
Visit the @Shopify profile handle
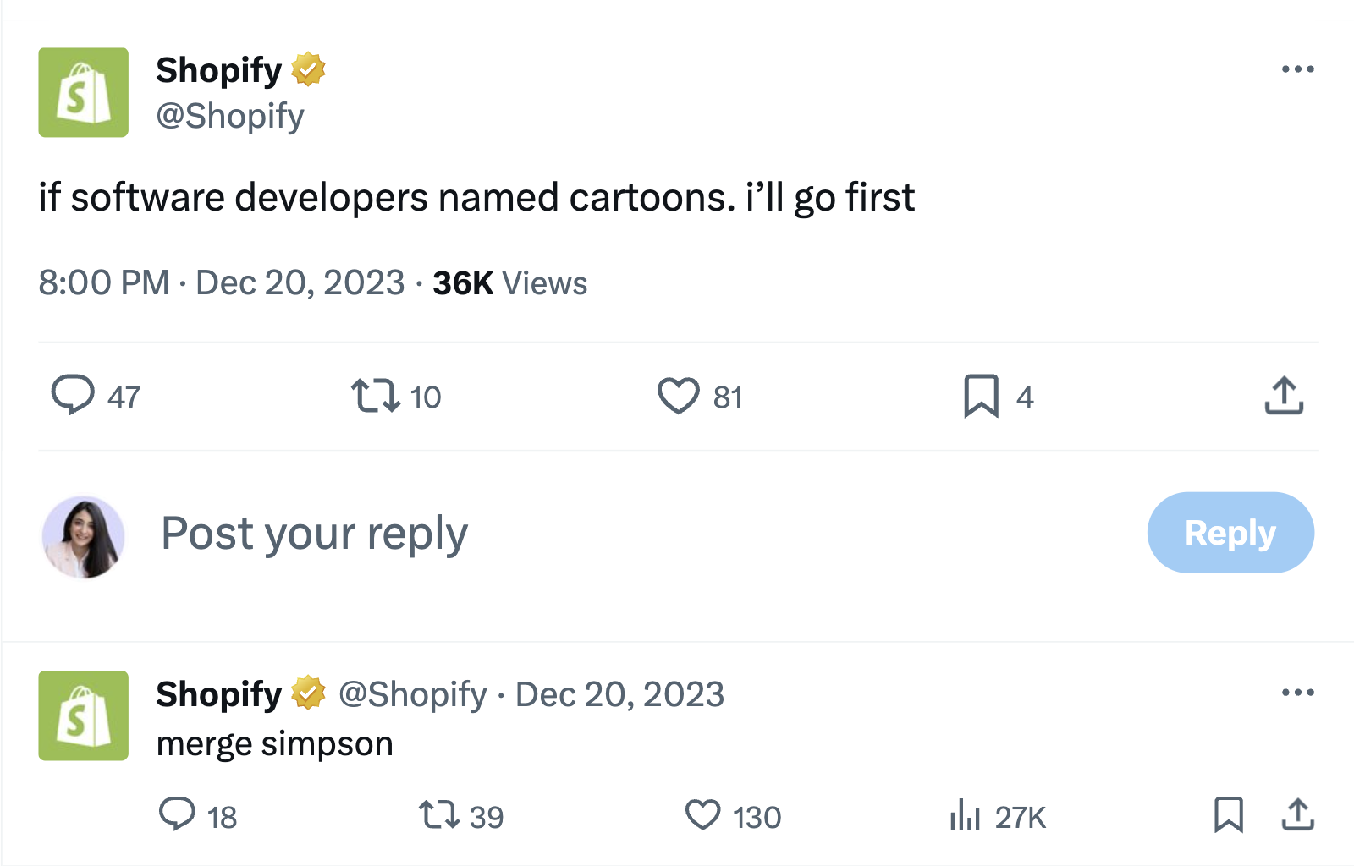pos(230,116)
